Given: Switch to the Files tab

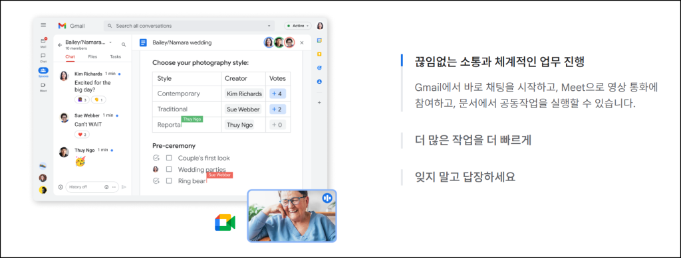Looking at the screenshot, I should coord(92,57).
